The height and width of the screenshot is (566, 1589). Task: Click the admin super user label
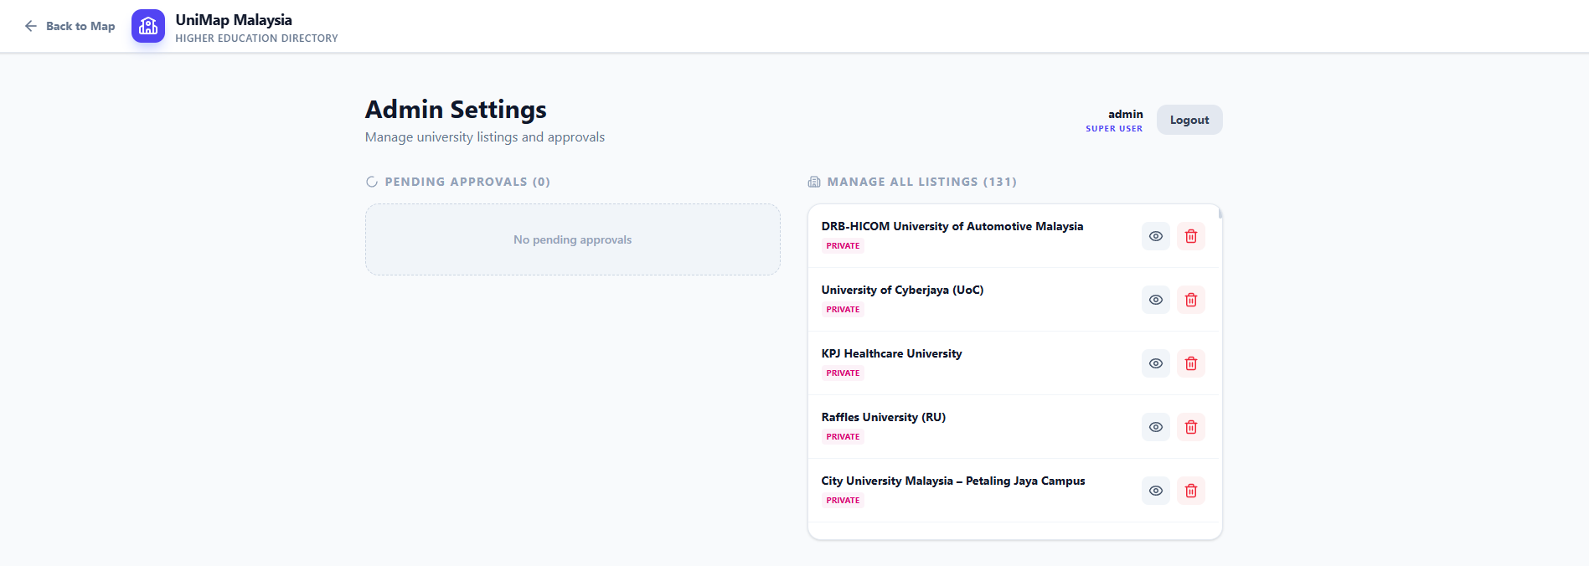coord(1115,121)
